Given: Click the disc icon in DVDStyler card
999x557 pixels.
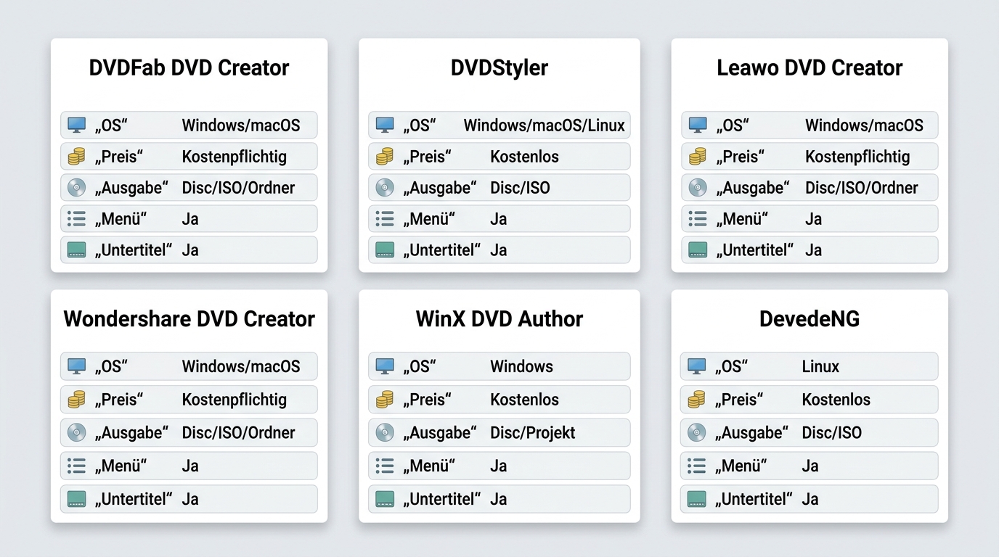Looking at the screenshot, I should pos(385,187).
